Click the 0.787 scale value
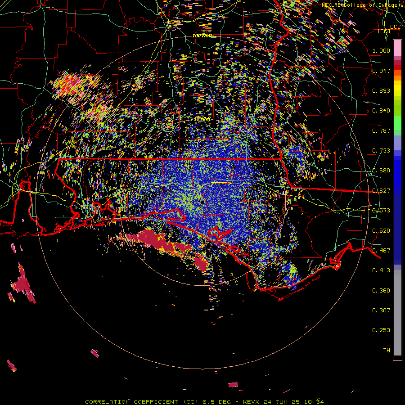 pos(381,130)
